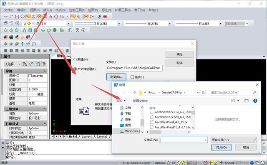The width and height of the screenshot is (267, 165).
Task: Click the blue help question mark icon
Action: 255,101
